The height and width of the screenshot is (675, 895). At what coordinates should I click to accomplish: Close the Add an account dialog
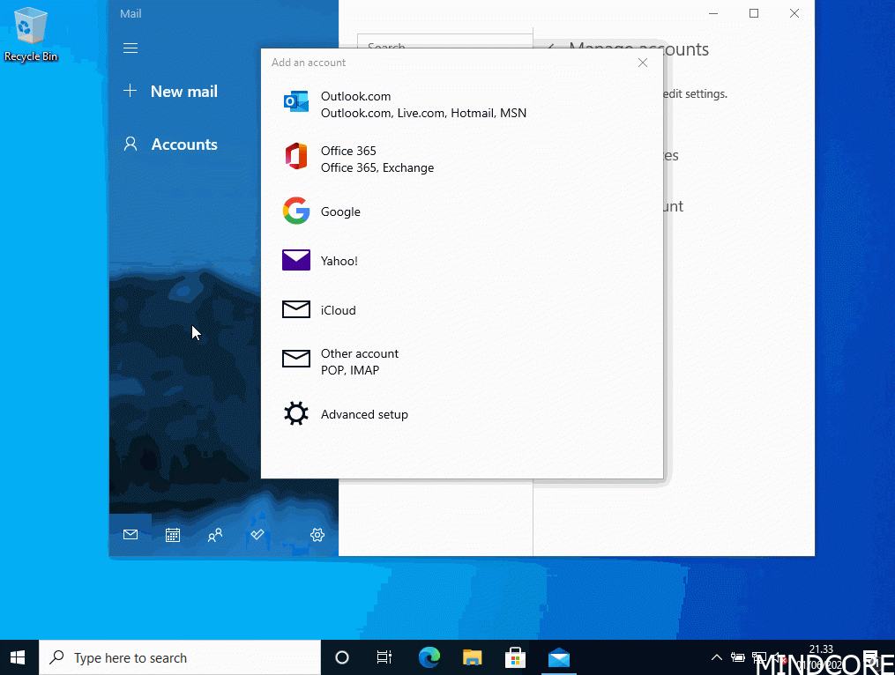coord(643,63)
